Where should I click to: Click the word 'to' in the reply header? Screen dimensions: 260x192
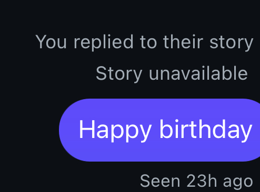(148, 42)
